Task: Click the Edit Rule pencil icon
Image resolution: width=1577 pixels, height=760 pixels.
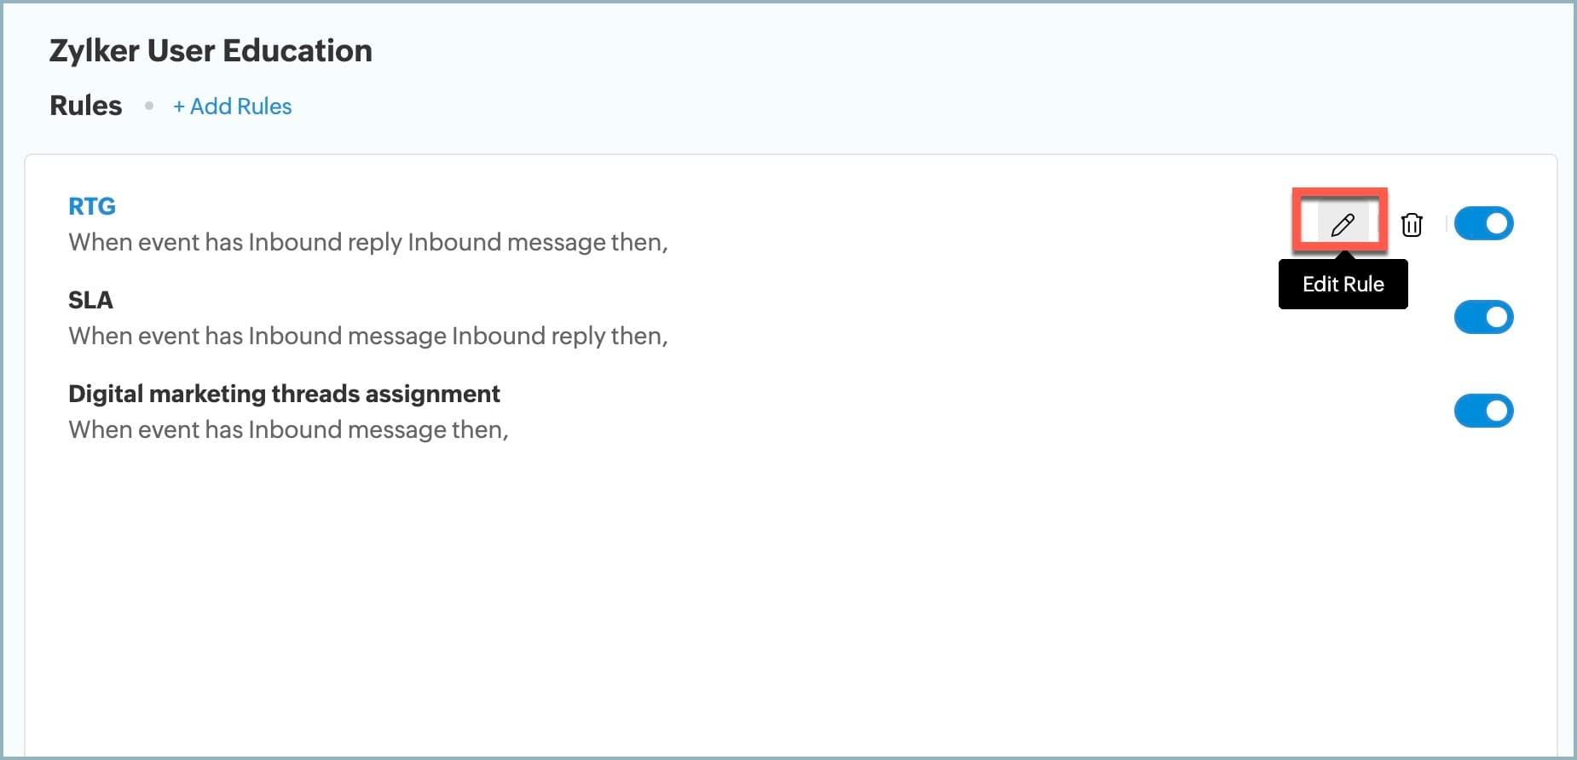Action: (x=1343, y=224)
